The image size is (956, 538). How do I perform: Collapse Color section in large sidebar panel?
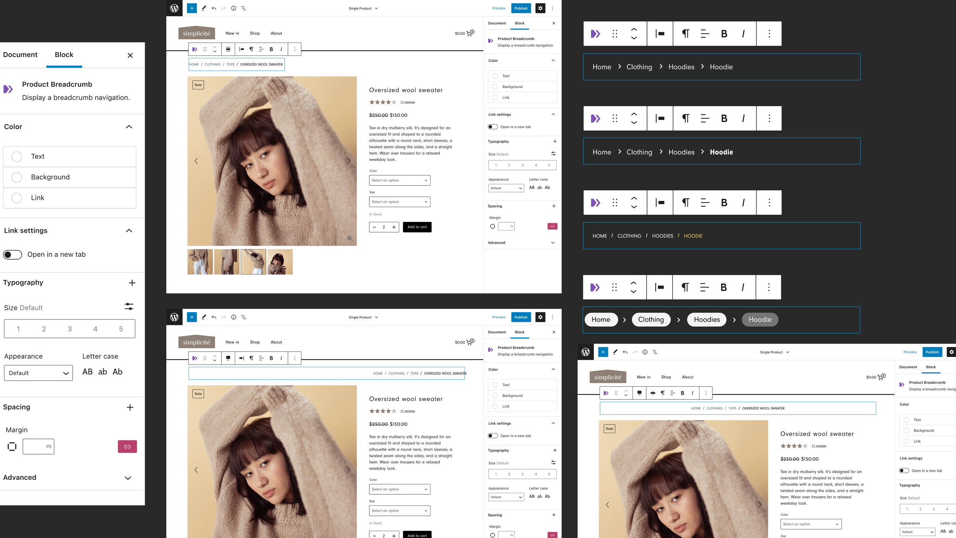tap(129, 127)
